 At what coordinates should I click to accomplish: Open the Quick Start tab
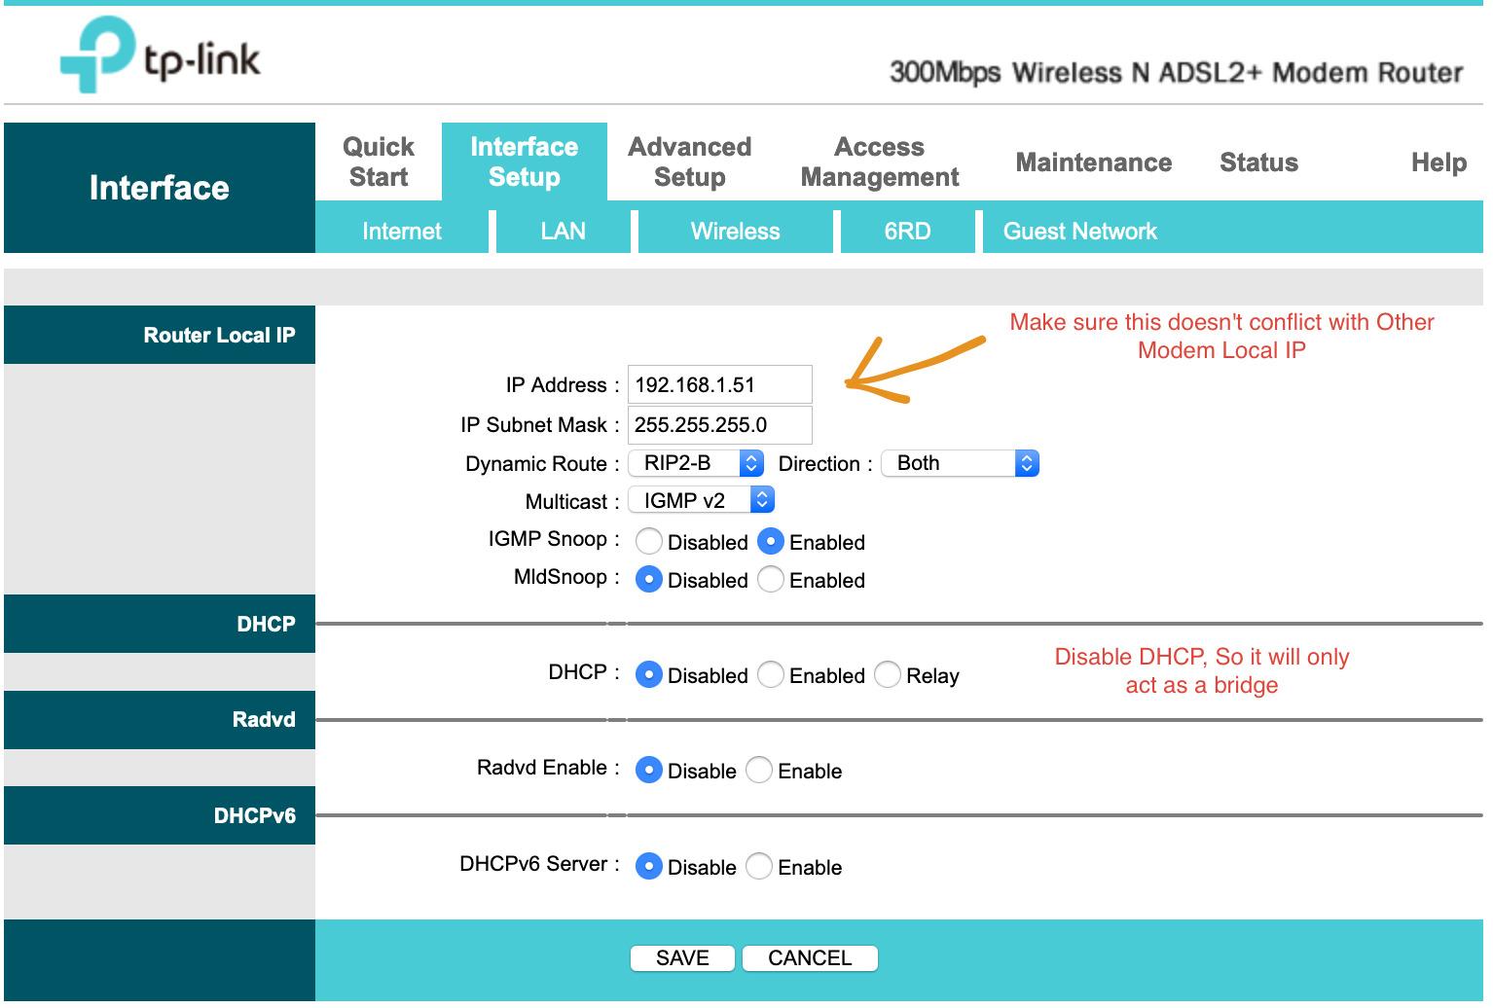(378, 162)
